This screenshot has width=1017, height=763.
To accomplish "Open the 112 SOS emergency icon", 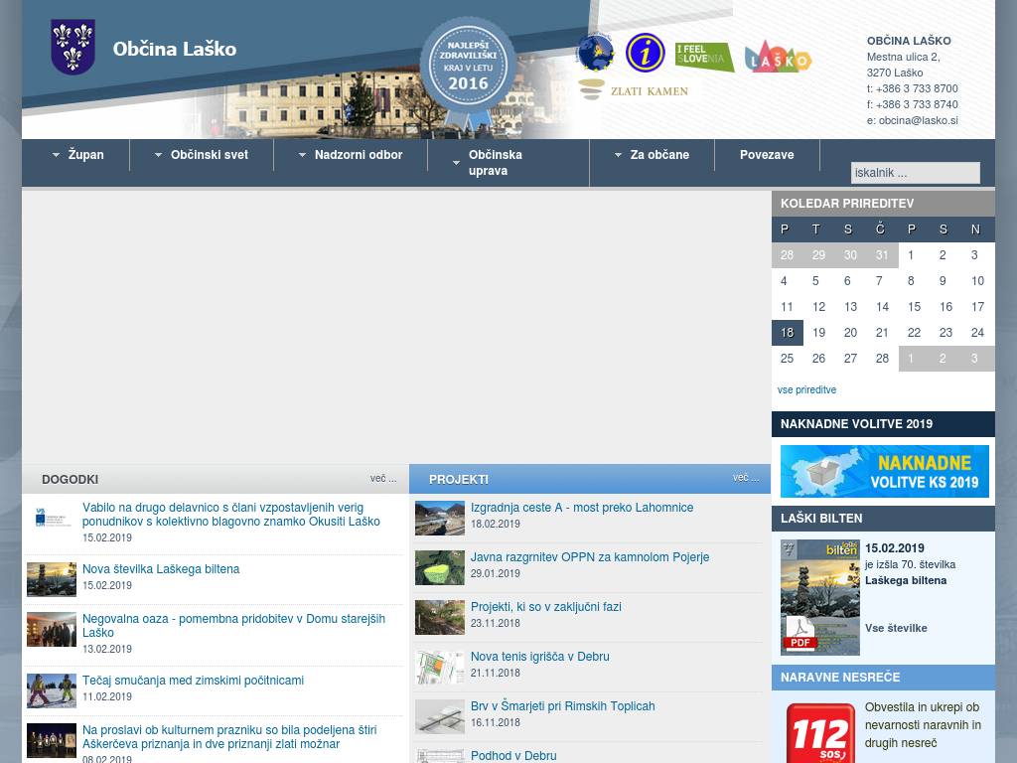I will 820,734.
